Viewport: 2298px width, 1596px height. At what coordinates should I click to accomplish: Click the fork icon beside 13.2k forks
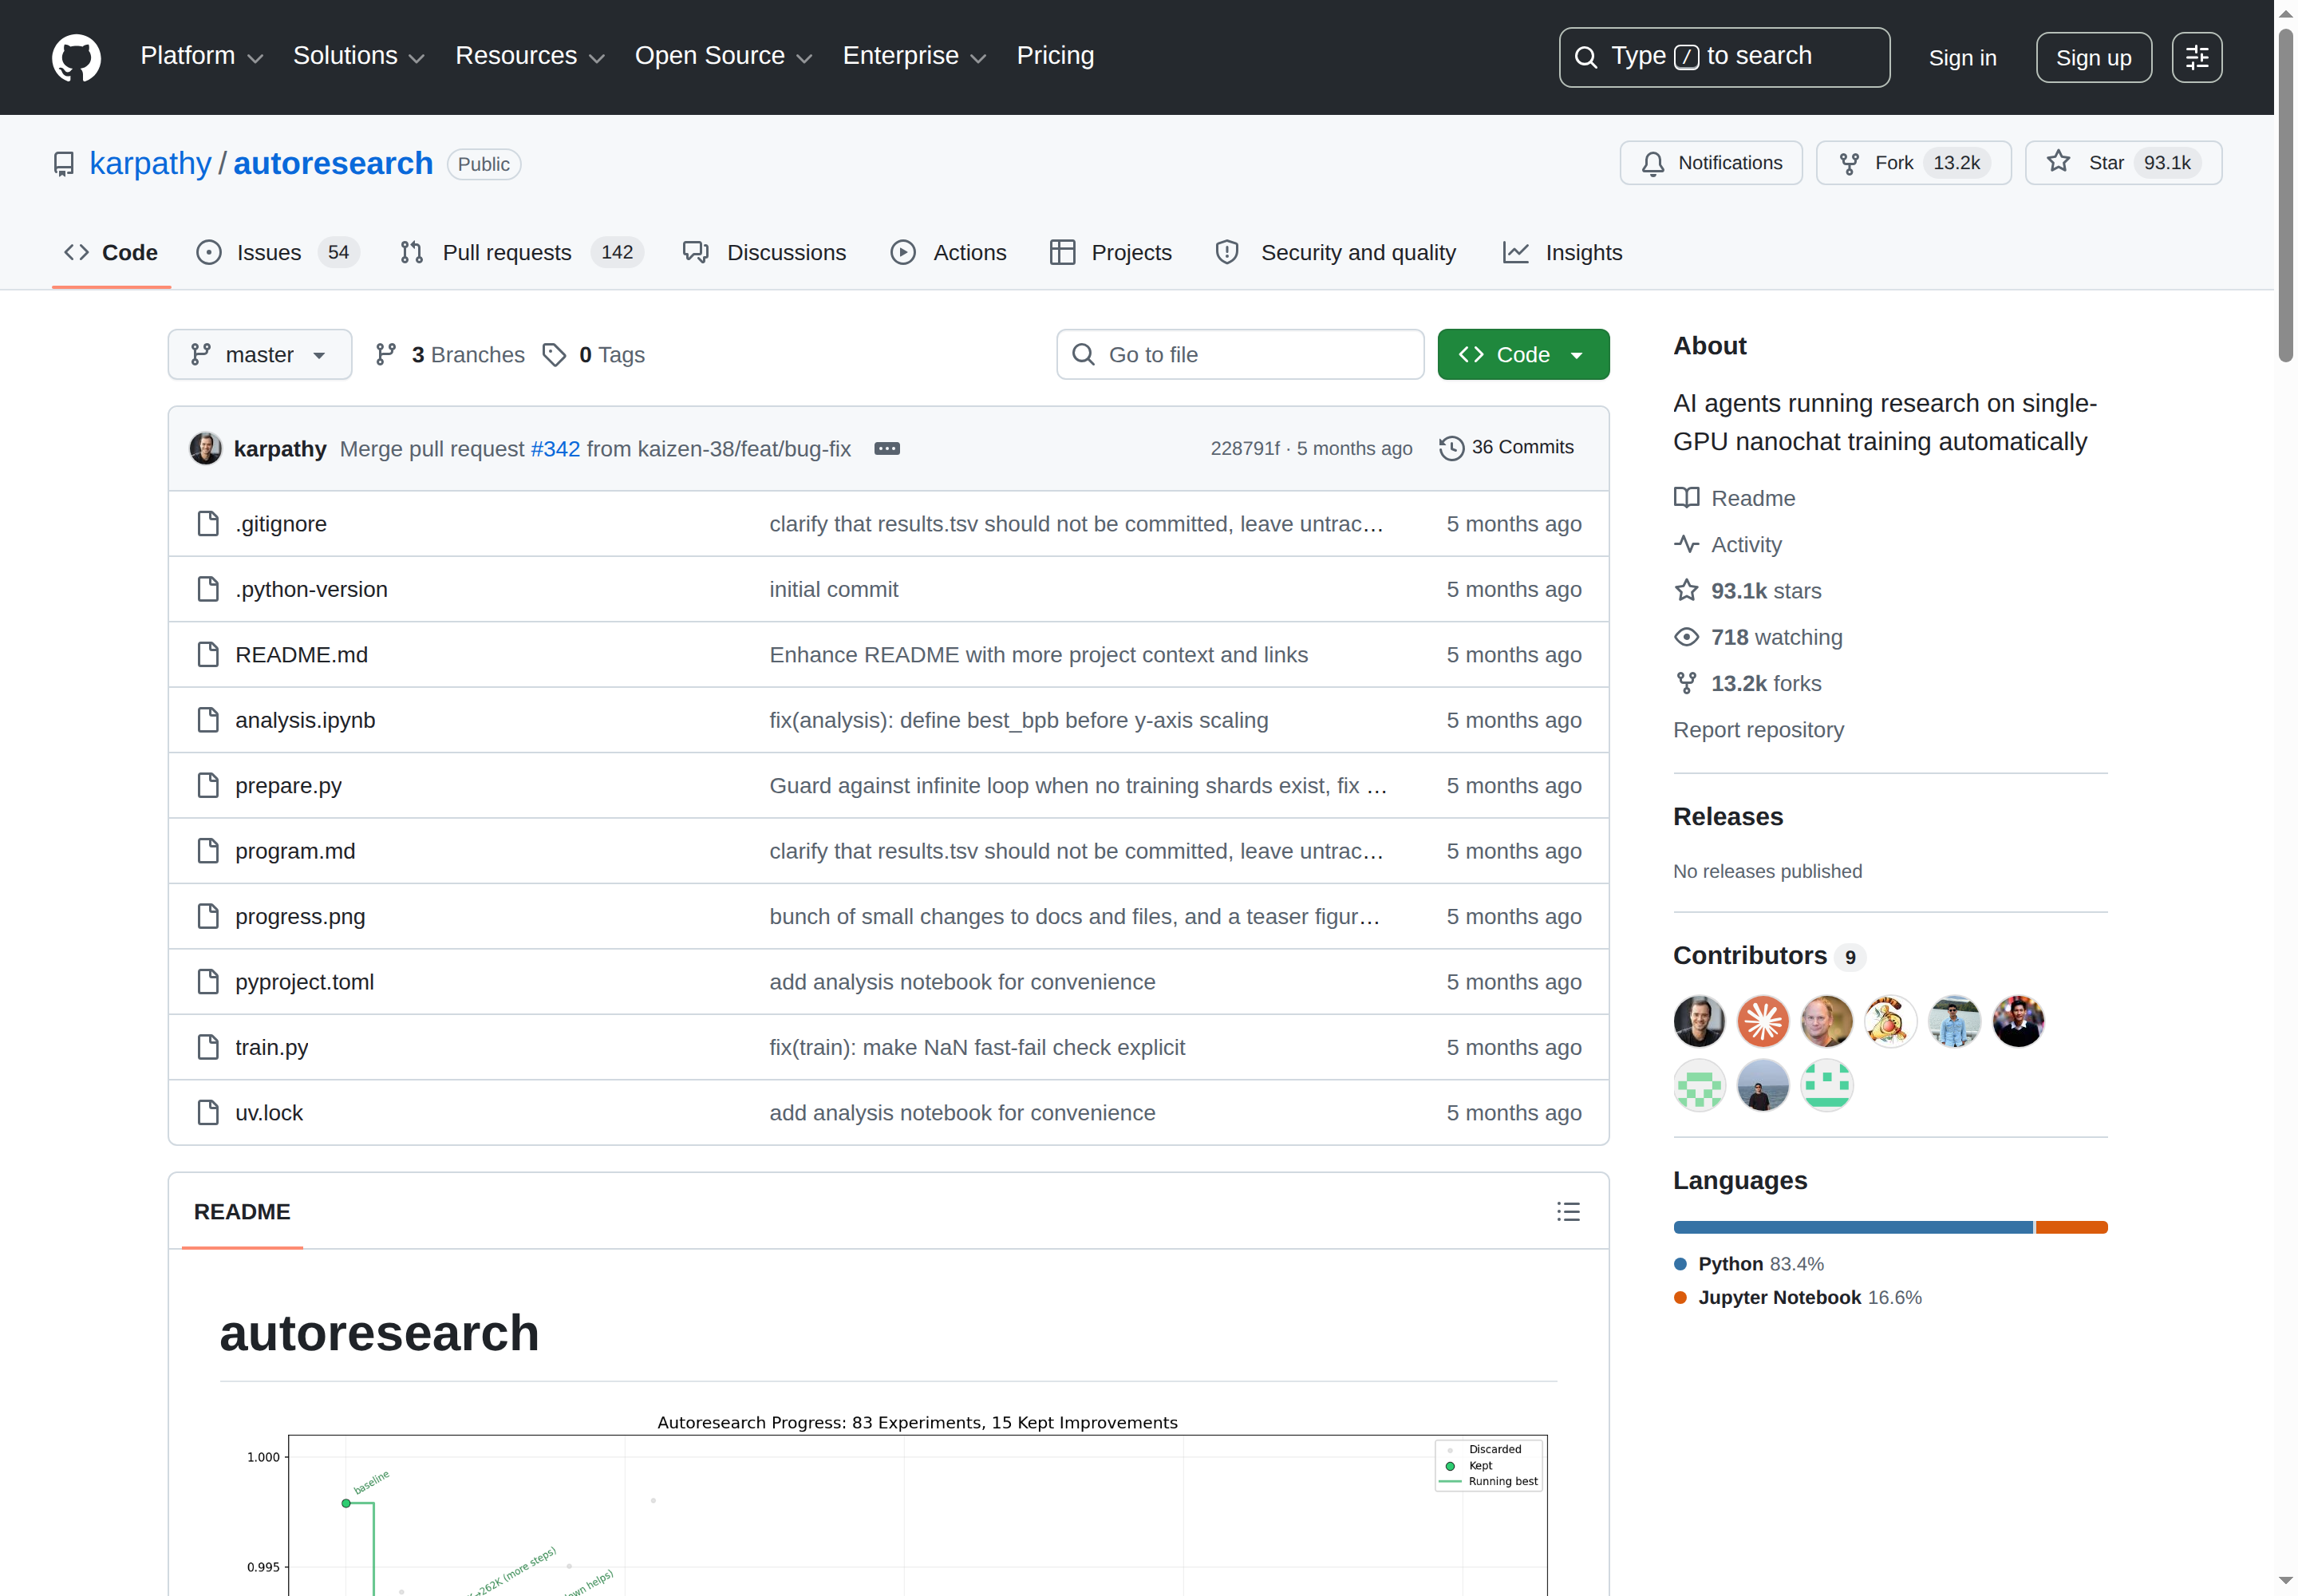click(1687, 683)
